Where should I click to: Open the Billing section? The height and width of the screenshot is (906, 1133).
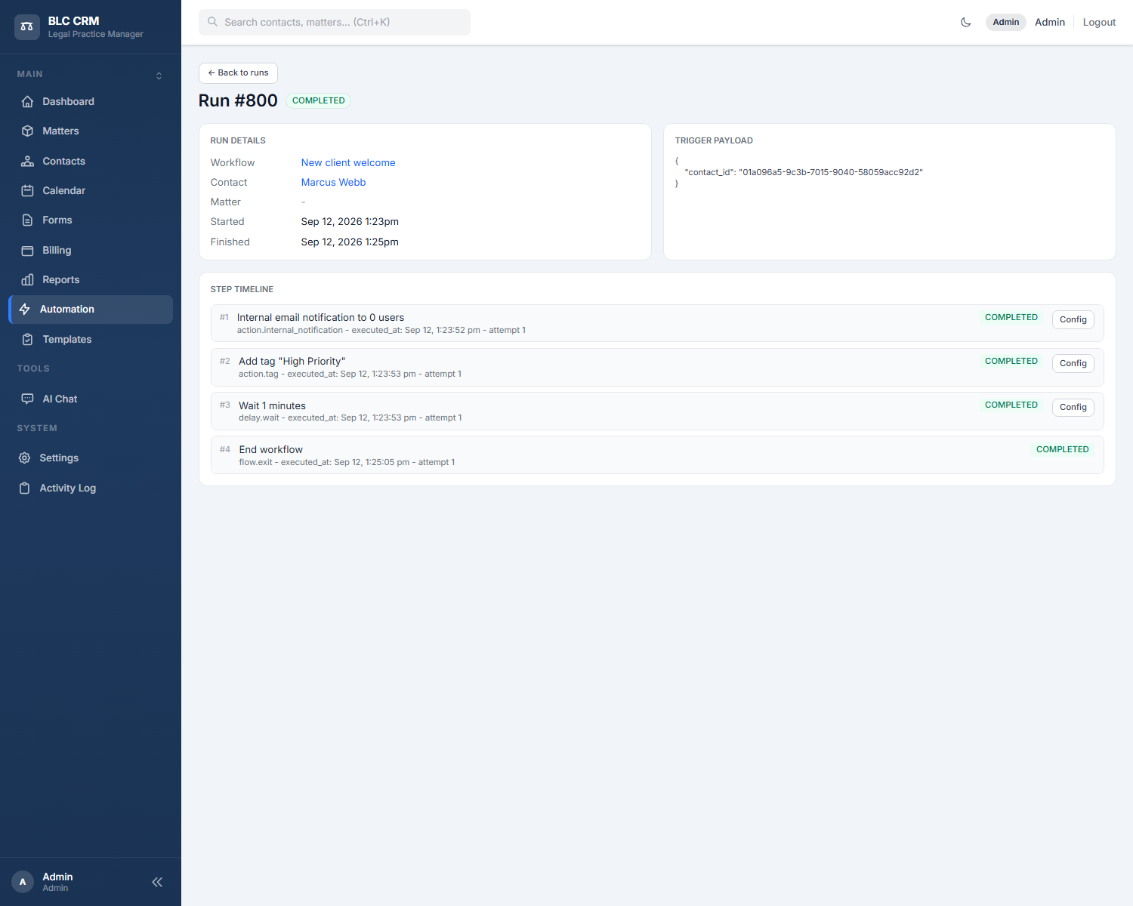pyautogui.click(x=91, y=250)
